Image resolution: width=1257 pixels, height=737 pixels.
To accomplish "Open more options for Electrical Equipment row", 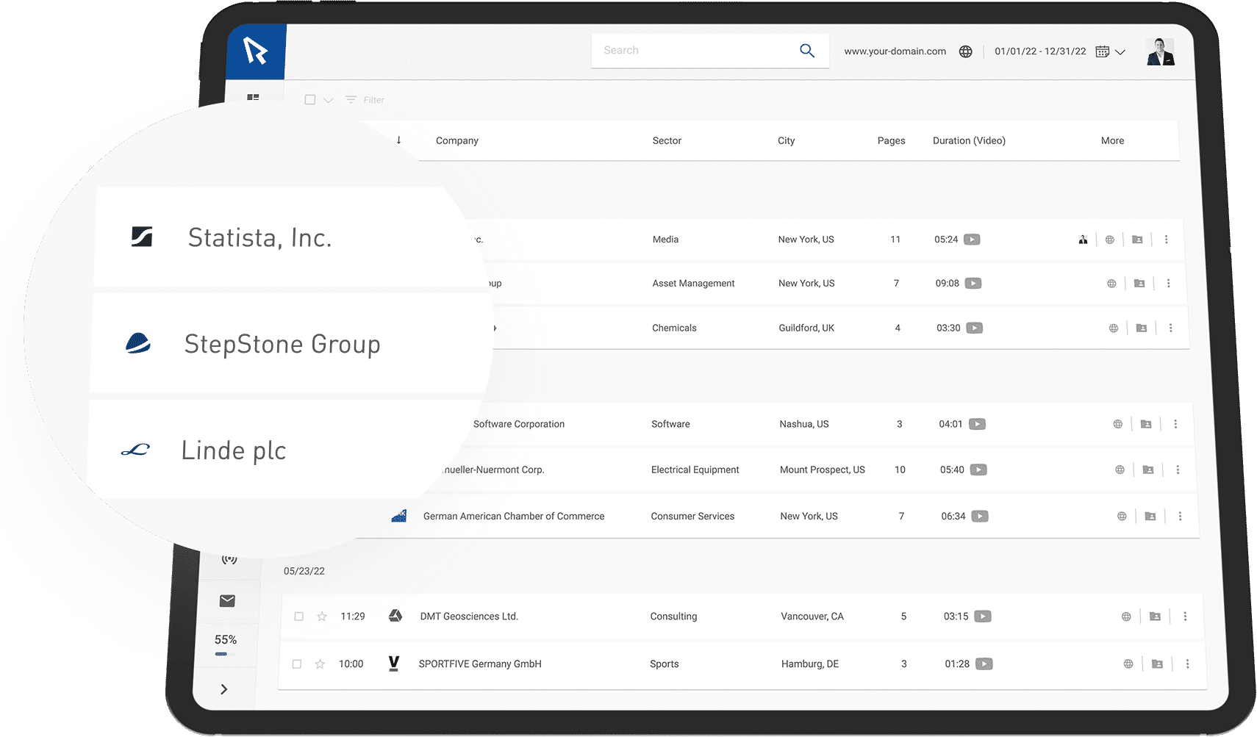I will (1178, 470).
